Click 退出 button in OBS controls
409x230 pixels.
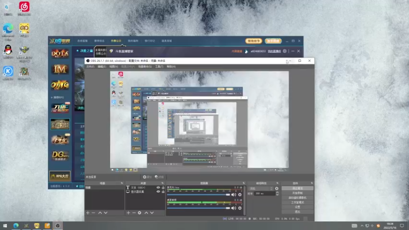[298, 212]
